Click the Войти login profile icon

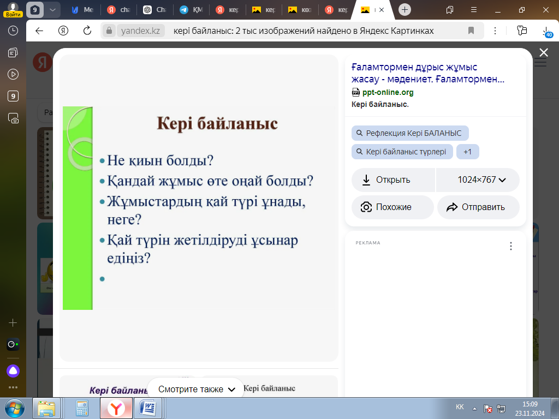pyautogui.click(x=13, y=10)
